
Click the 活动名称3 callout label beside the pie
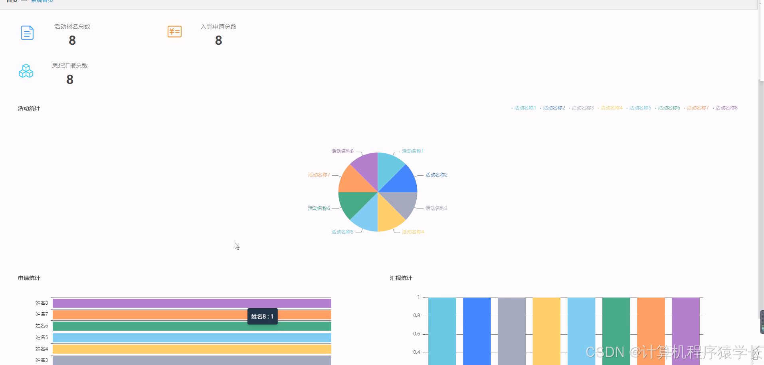[x=436, y=208]
